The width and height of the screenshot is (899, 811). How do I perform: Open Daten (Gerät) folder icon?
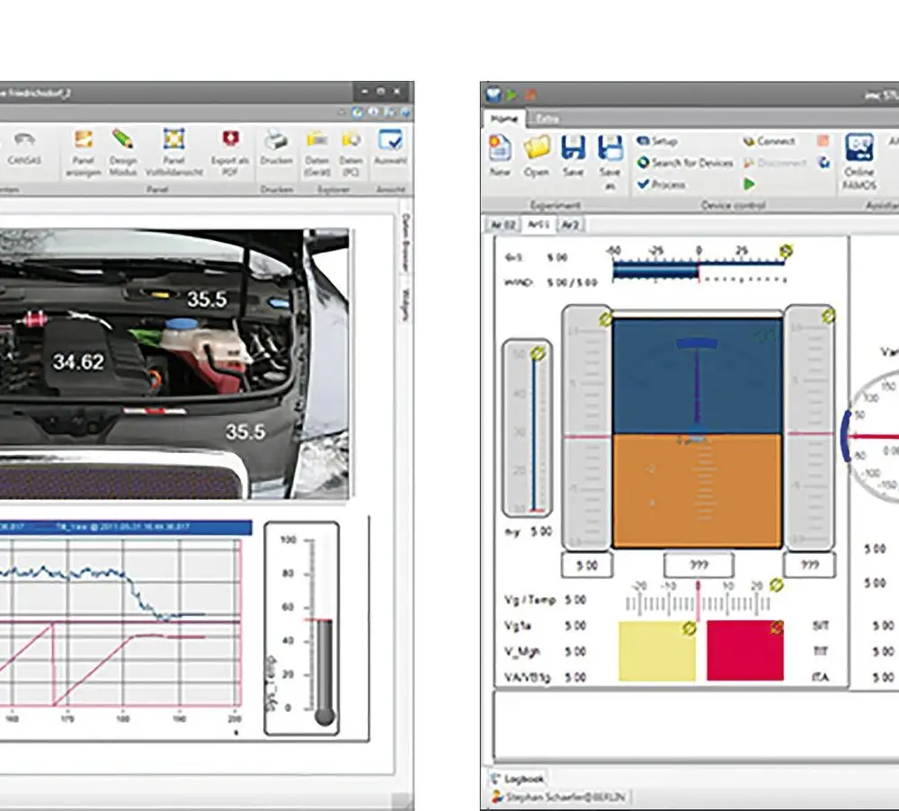[317, 139]
